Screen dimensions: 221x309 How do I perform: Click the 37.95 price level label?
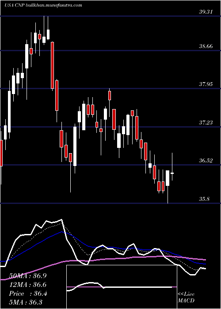(x=206, y=84)
